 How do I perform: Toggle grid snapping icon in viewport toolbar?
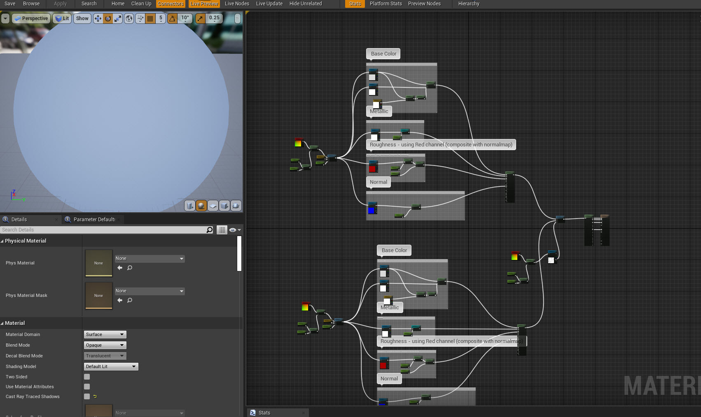(150, 19)
